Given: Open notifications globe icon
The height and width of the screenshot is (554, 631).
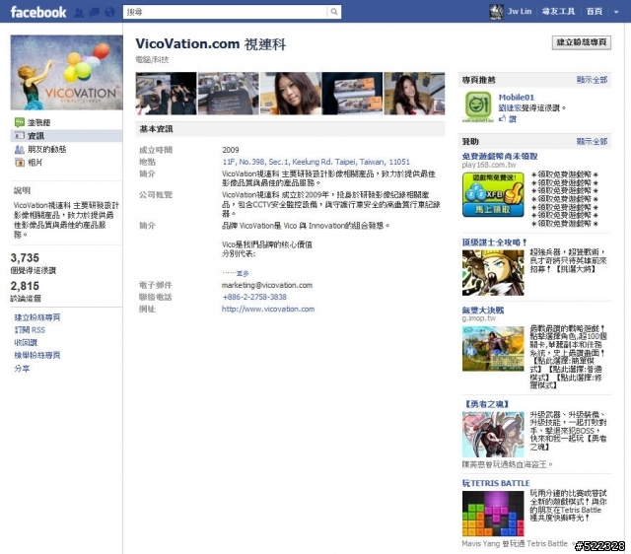Looking at the screenshot, I should click(109, 12).
